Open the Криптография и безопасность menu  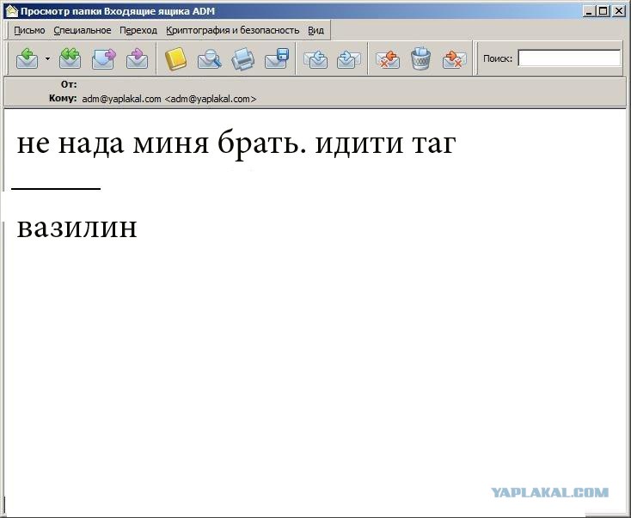(233, 31)
